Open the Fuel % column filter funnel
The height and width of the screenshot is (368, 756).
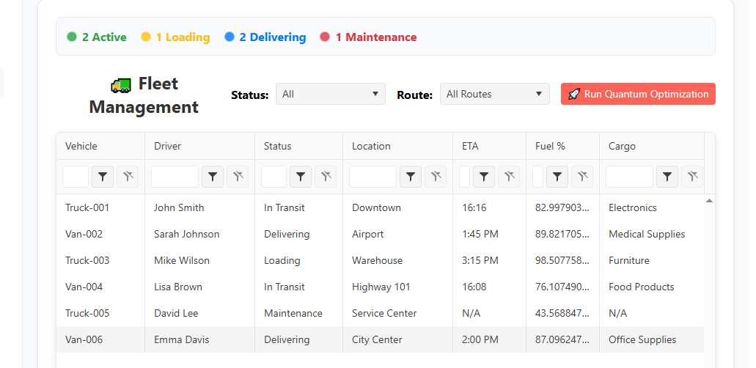click(x=557, y=177)
